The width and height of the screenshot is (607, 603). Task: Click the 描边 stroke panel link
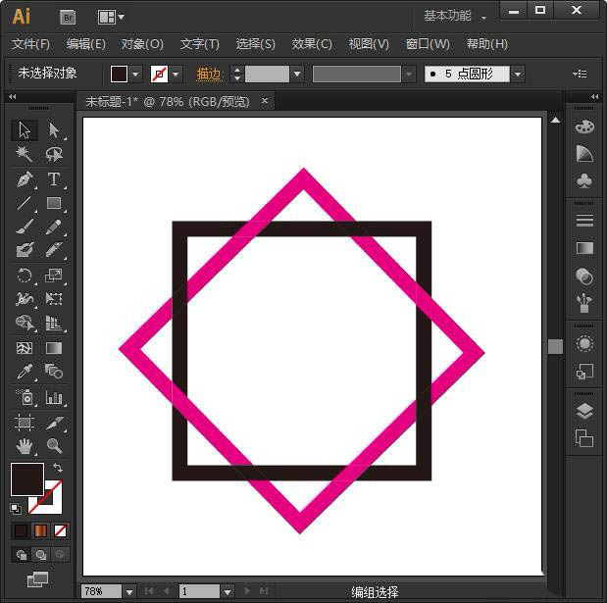point(209,74)
